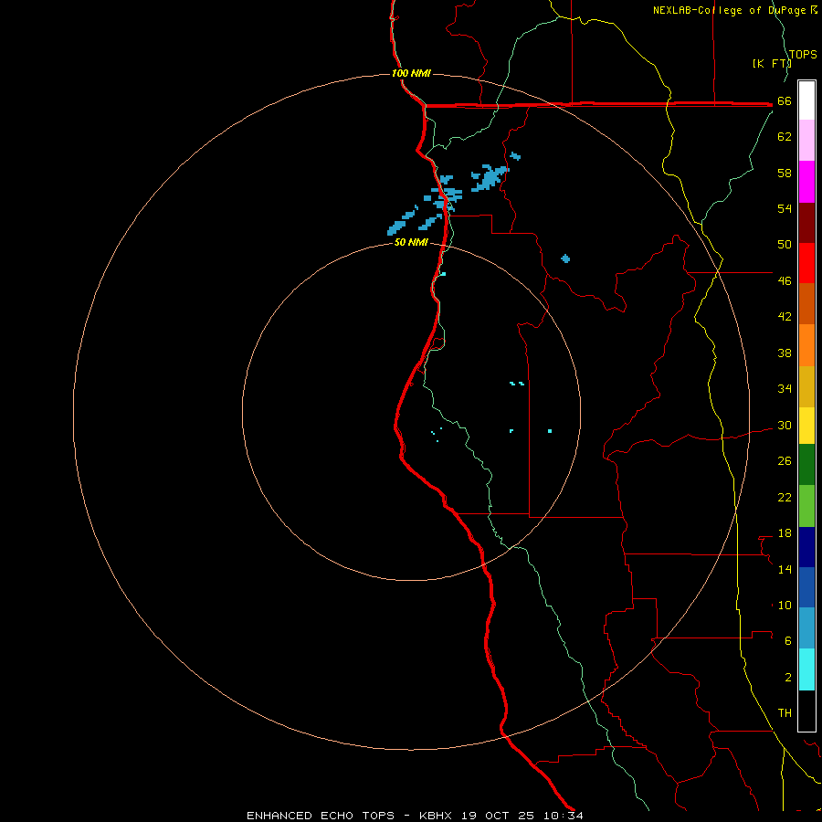Click the "ENHANCED ECHO TOPS" product title
The image size is (822, 822).
click(321, 816)
